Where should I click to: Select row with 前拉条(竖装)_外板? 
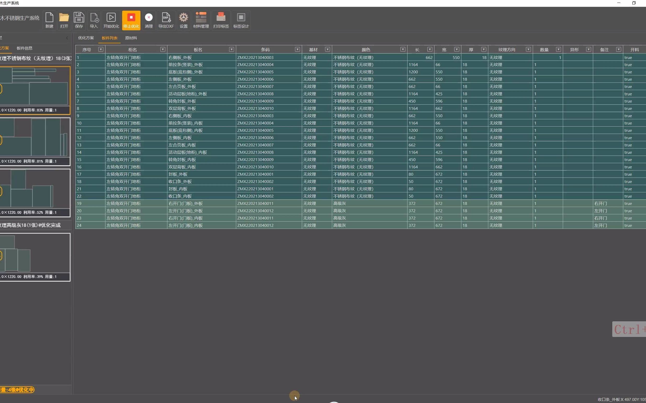pyautogui.click(x=360, y=65)
